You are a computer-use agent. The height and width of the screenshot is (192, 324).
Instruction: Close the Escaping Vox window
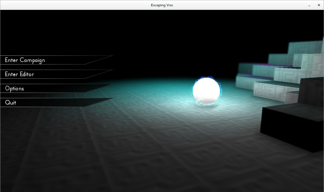tap(319, 5)
